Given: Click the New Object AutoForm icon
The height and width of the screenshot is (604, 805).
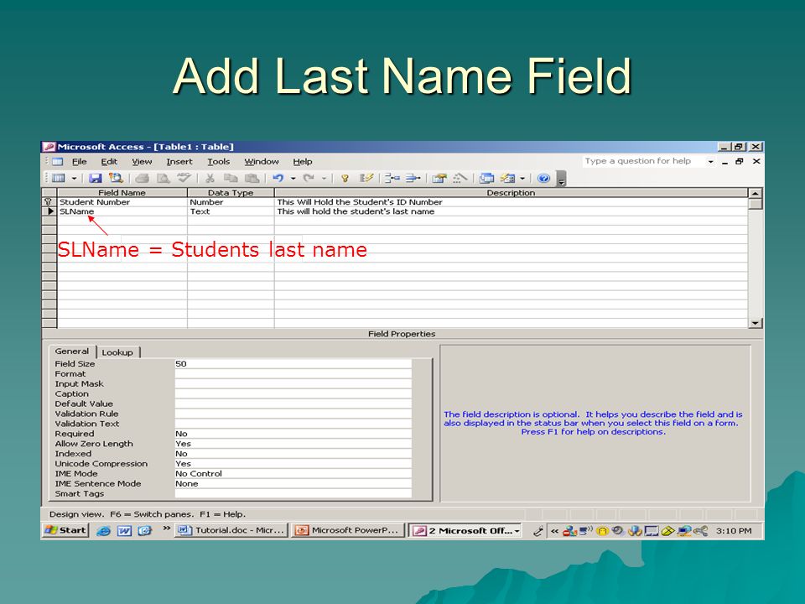Looking at the screenshot, I should [508, 178].
